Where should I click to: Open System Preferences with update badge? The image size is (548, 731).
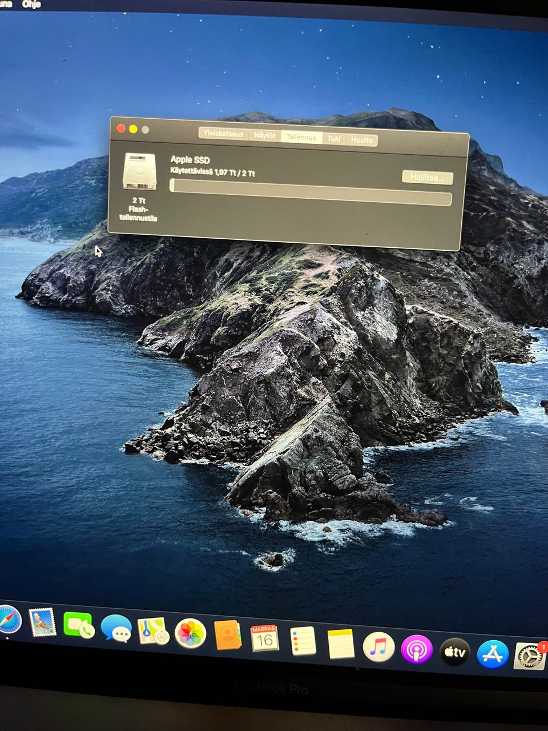530,657
